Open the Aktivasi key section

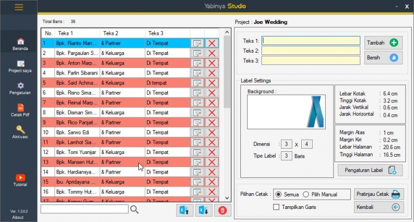(20, 132)
